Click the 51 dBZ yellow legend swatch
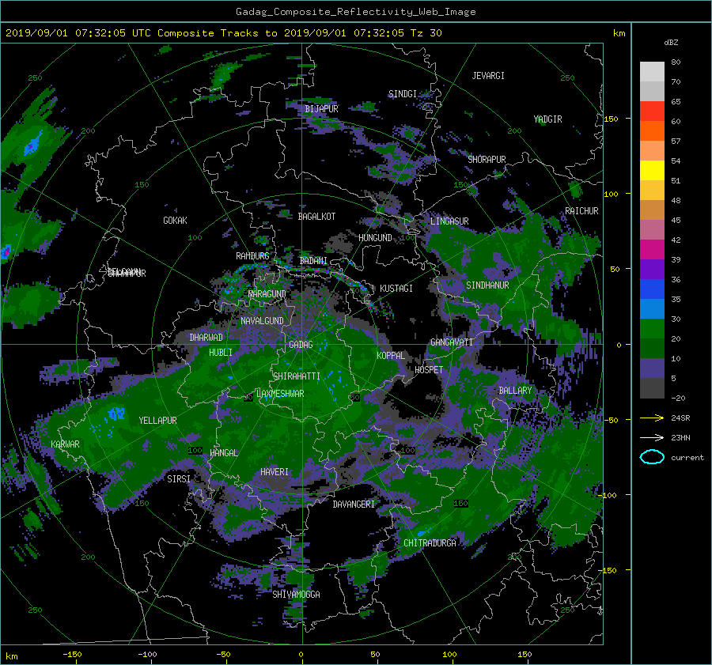The height and width of the screenshot is (665, 712). pos(652,171)
